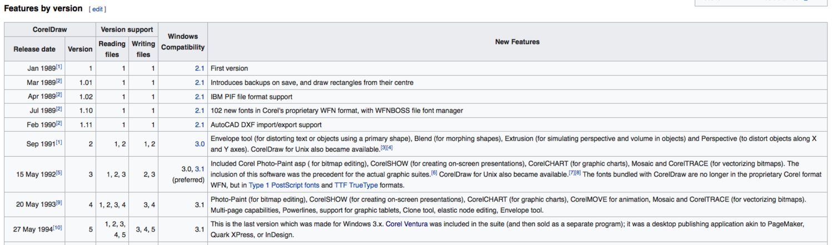The image size is (834, 245).
Task: Open reference [8] in the 15 May 1992 features
Action: tap(578, 173)
